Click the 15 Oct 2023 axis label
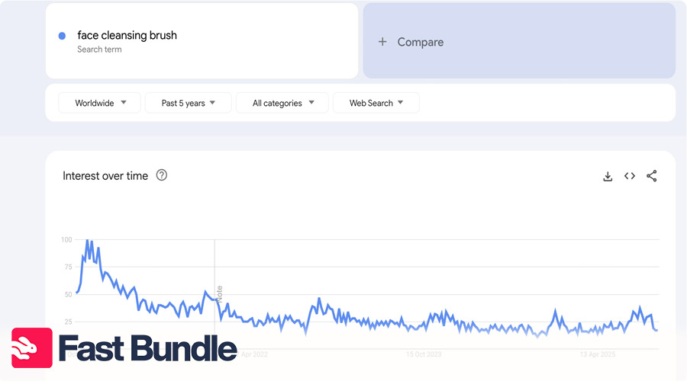Image resolution: width=687 pixels, height=381 pixels. [x=424, y=354]
